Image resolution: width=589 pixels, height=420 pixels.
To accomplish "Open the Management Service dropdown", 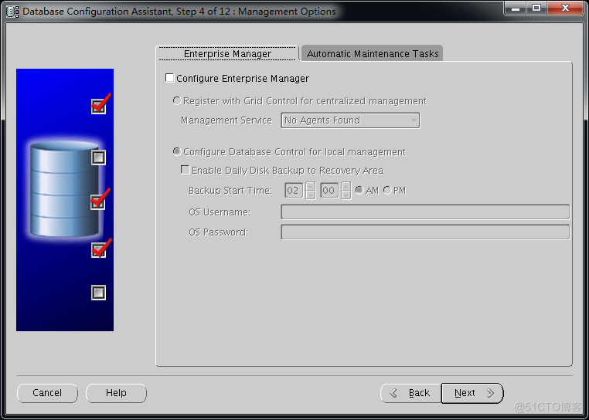I will coord(350,120).
